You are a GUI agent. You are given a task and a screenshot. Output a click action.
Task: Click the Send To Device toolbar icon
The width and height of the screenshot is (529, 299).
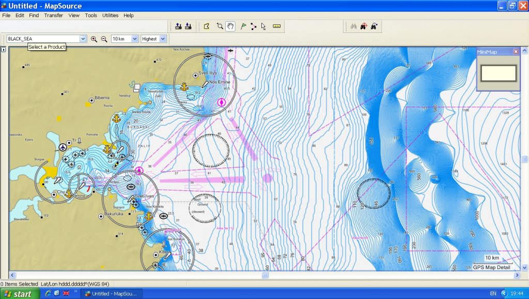click(178, 26)
